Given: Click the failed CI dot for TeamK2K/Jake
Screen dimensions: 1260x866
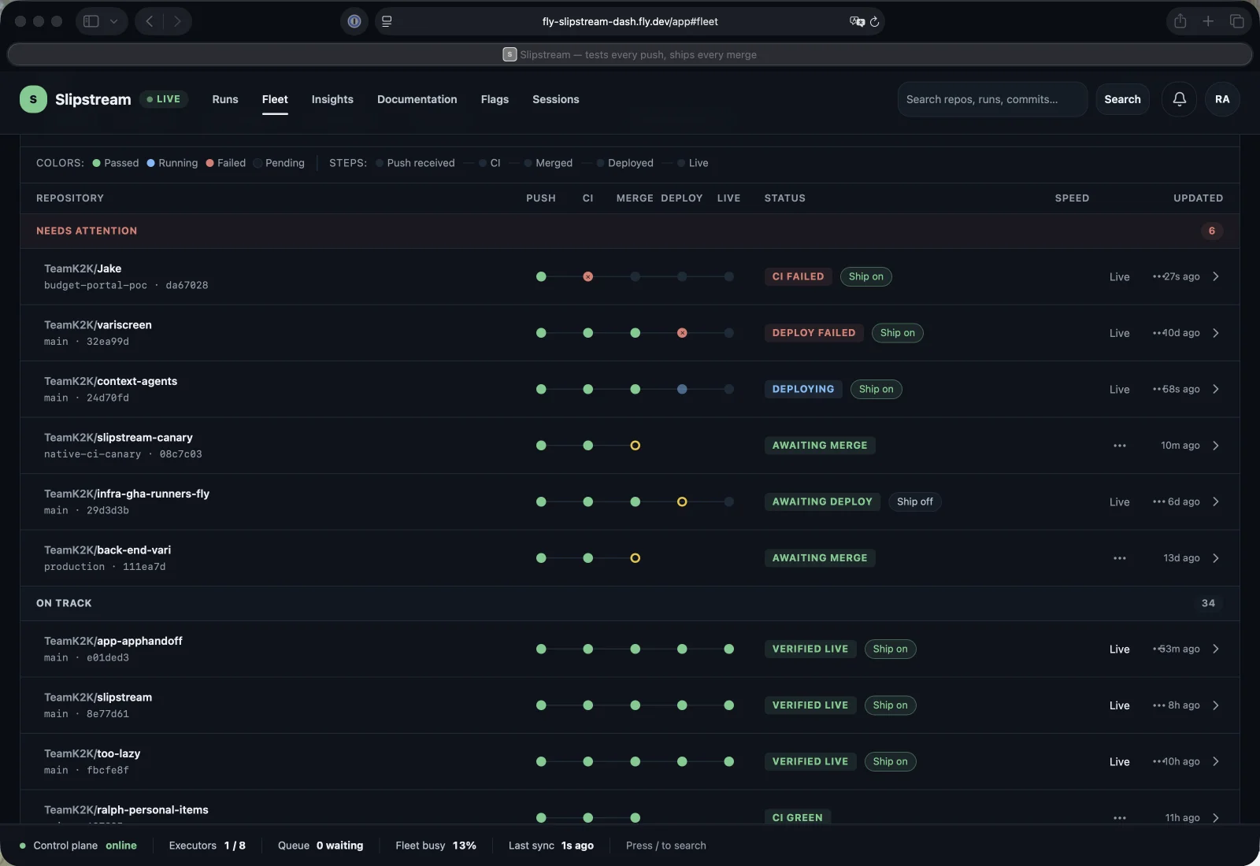Looking at the screenshot, I should (587, 276).
